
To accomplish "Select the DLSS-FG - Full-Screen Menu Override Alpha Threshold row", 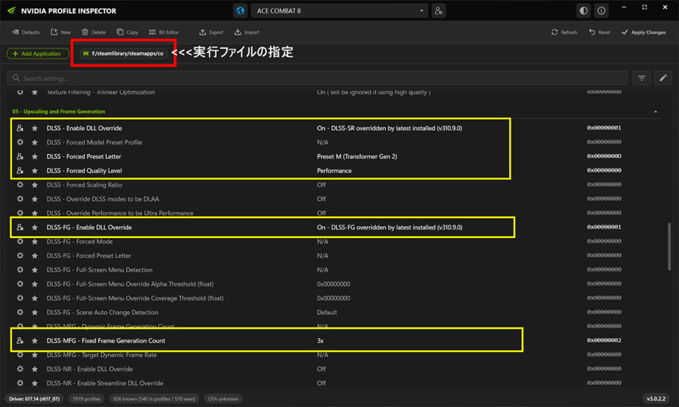I will 336,284.
